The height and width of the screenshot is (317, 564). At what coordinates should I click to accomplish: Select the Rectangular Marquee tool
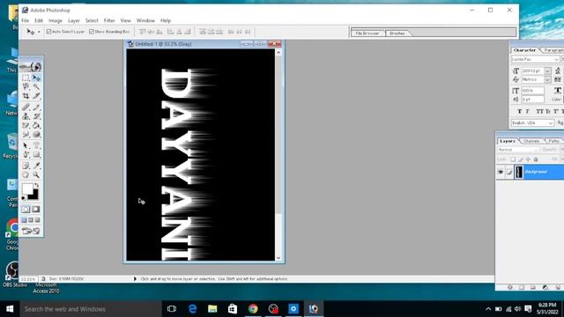pyautogui.click(x=26, y=77)
